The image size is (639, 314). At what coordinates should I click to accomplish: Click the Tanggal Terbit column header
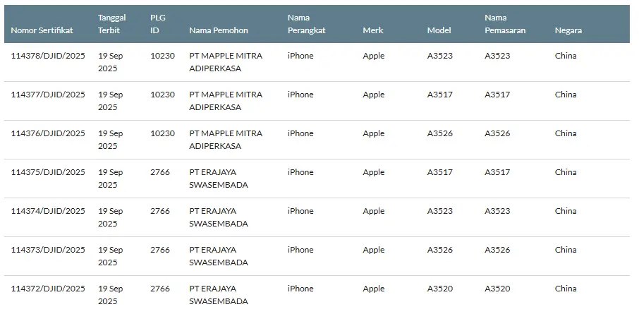click(x=112, y=24)
